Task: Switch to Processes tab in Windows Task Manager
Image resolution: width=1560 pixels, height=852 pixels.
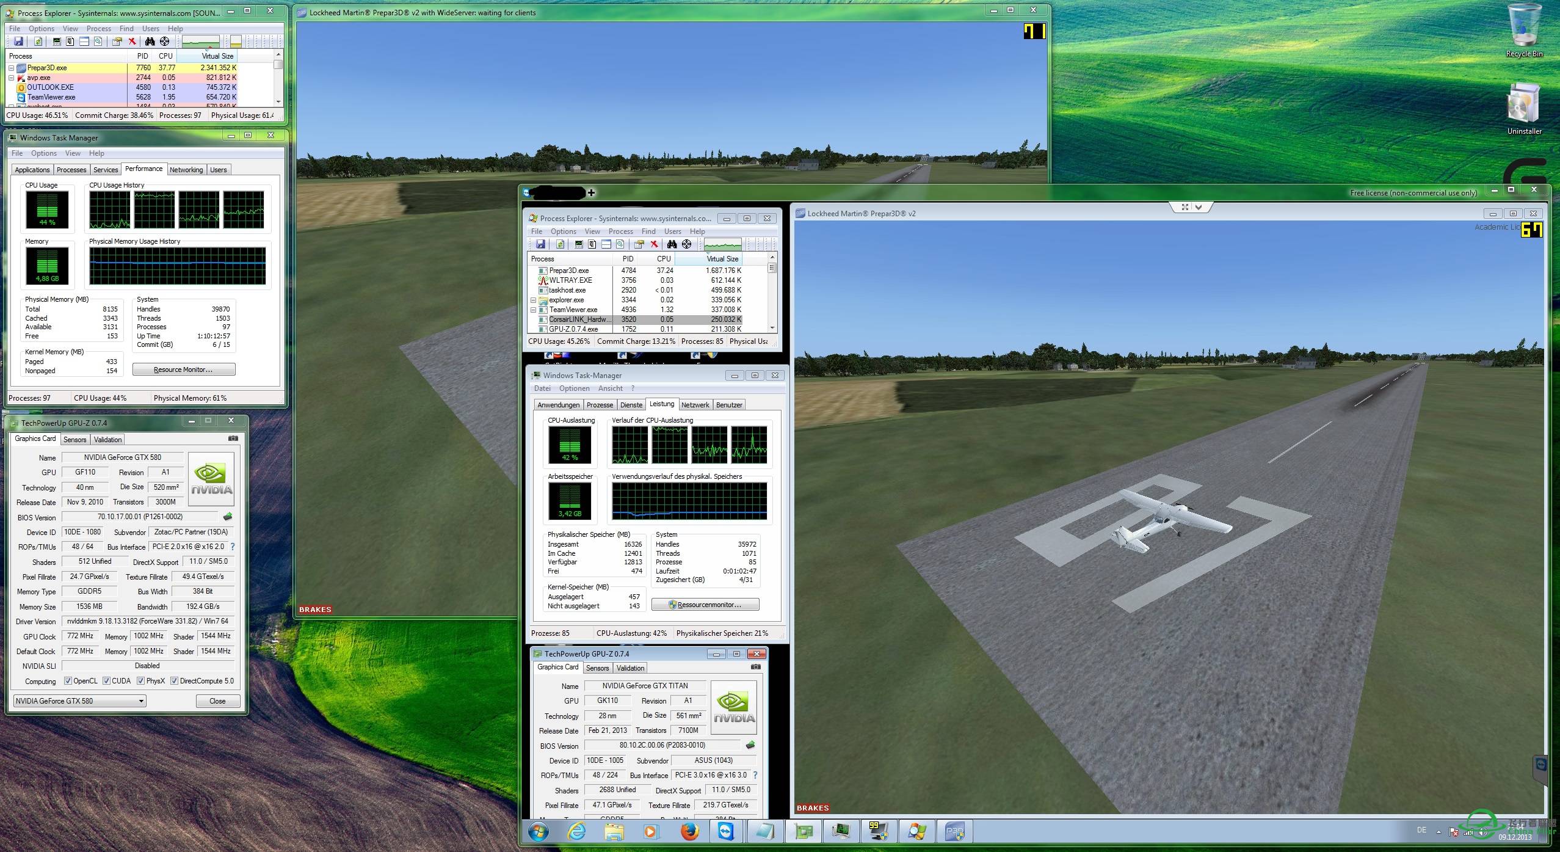Action: (71, 170)
